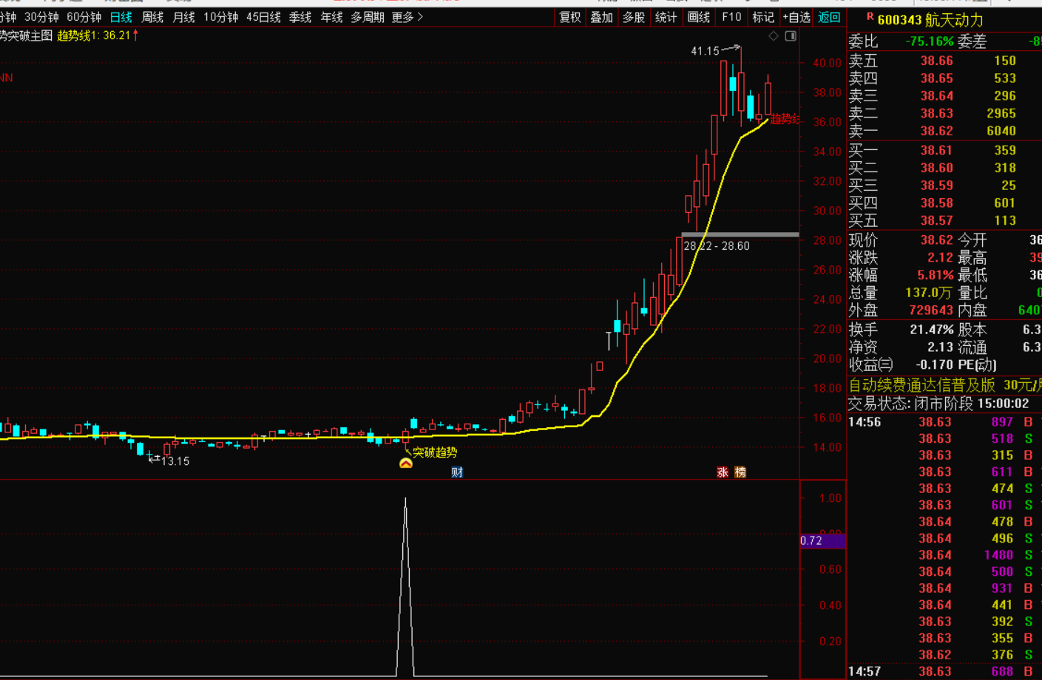The width and height of the screenshot is (1042, 680).
Task: Switch to 周线 weekly chart
Action: pos(152,17)
